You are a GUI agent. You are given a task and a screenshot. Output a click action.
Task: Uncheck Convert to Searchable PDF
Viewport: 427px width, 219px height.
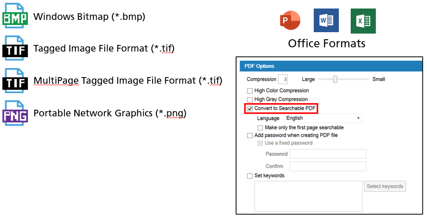[250, 109]
